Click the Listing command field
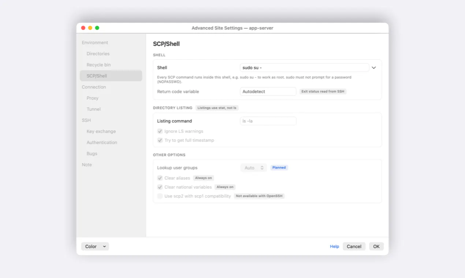This screenshot has height=278, width=465. (x=268, y=121)
